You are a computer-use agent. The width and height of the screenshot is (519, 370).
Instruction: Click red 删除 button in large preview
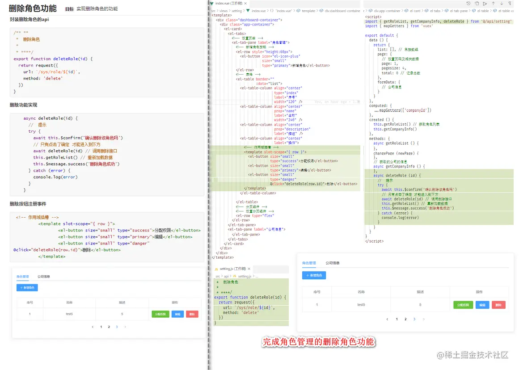pos(498,305)
